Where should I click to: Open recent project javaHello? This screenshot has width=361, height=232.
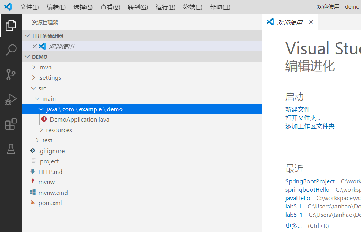coord(298,198)
